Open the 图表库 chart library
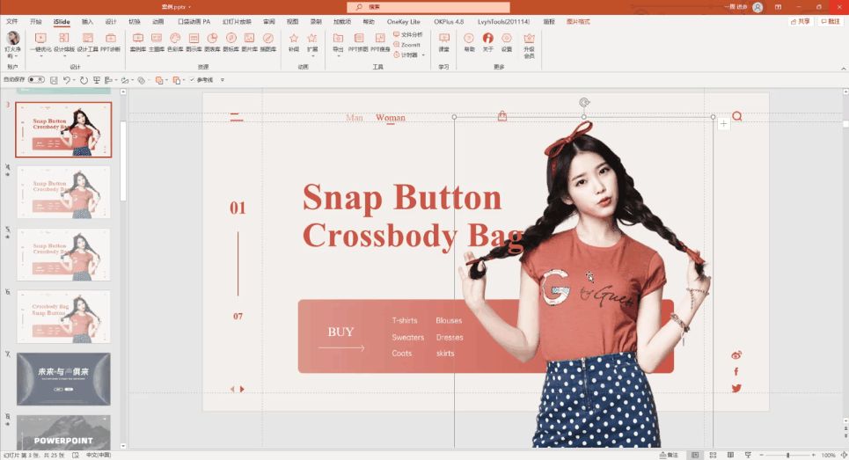849x460 pixels. click(212, 42)
